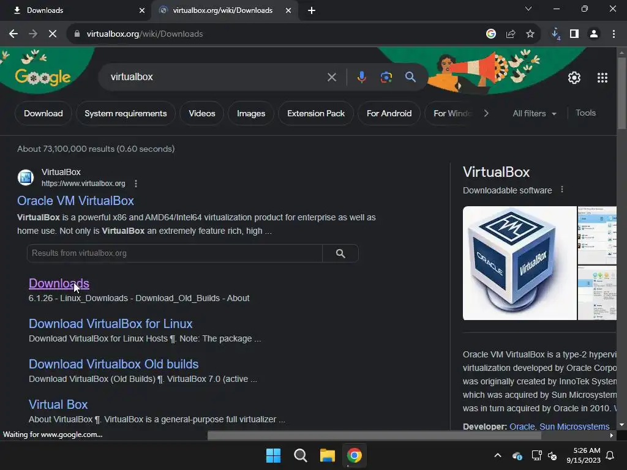Open Windows taskbar search

coord(300,455)
